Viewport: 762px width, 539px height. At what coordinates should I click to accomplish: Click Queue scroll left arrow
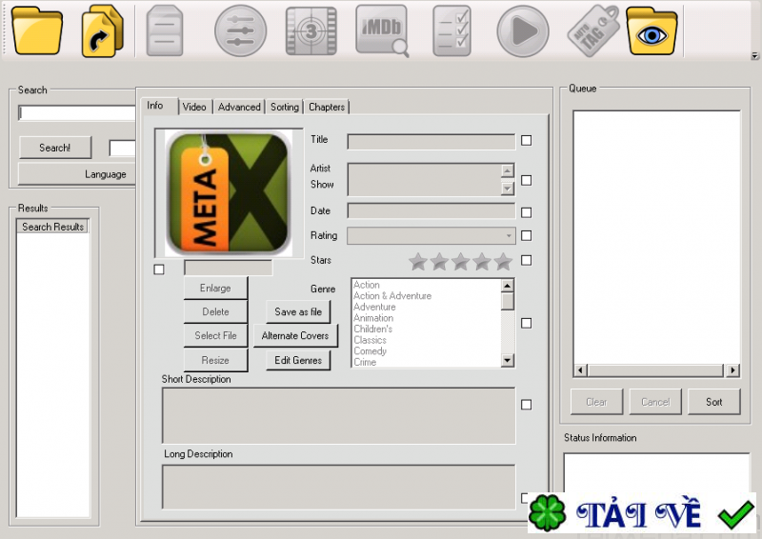(x=580, y=370)
